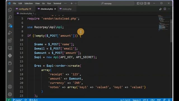Toggle the primary side bar layout icon
The height and width of the screenshot is (101, 179).
138,3
